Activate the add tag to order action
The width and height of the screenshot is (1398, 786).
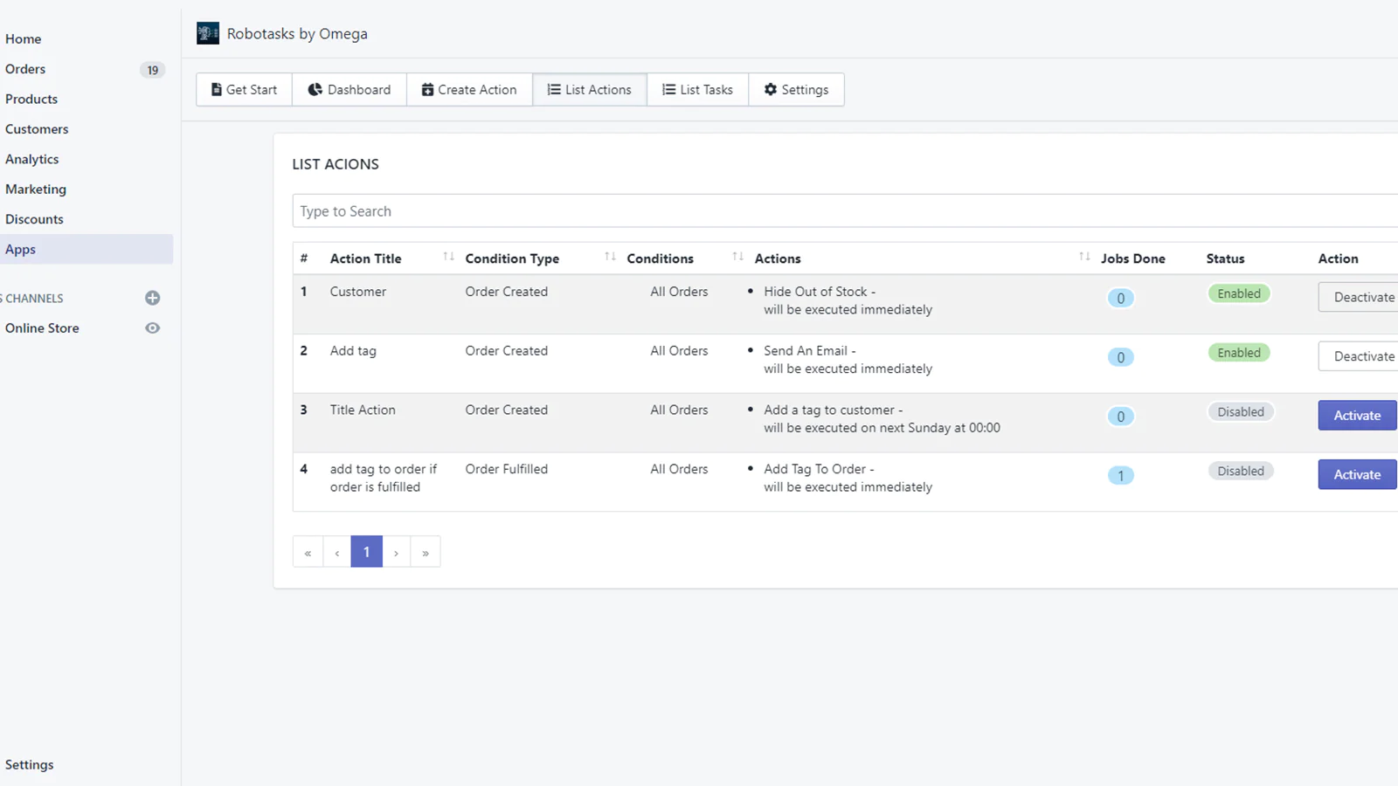[x=1356, y=474]
